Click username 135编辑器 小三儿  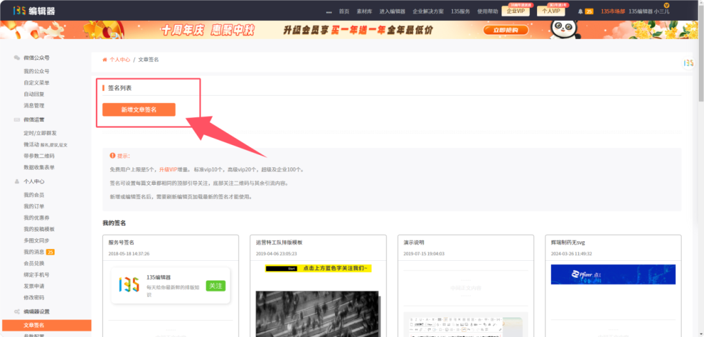649,12
